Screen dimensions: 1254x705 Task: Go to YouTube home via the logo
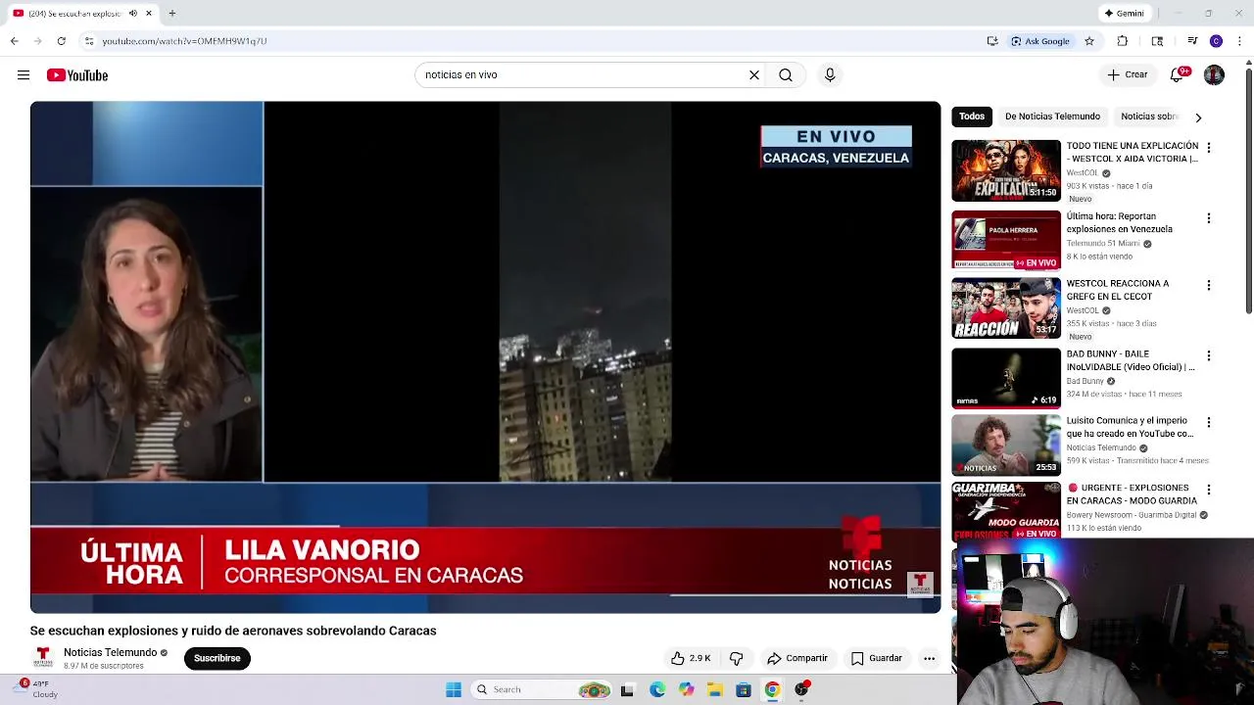(x=77, y=75)
